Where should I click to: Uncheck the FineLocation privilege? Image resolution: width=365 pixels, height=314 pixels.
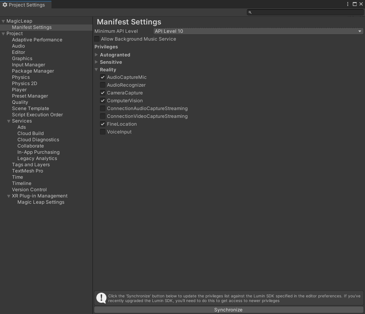click(x=103, y=124)
